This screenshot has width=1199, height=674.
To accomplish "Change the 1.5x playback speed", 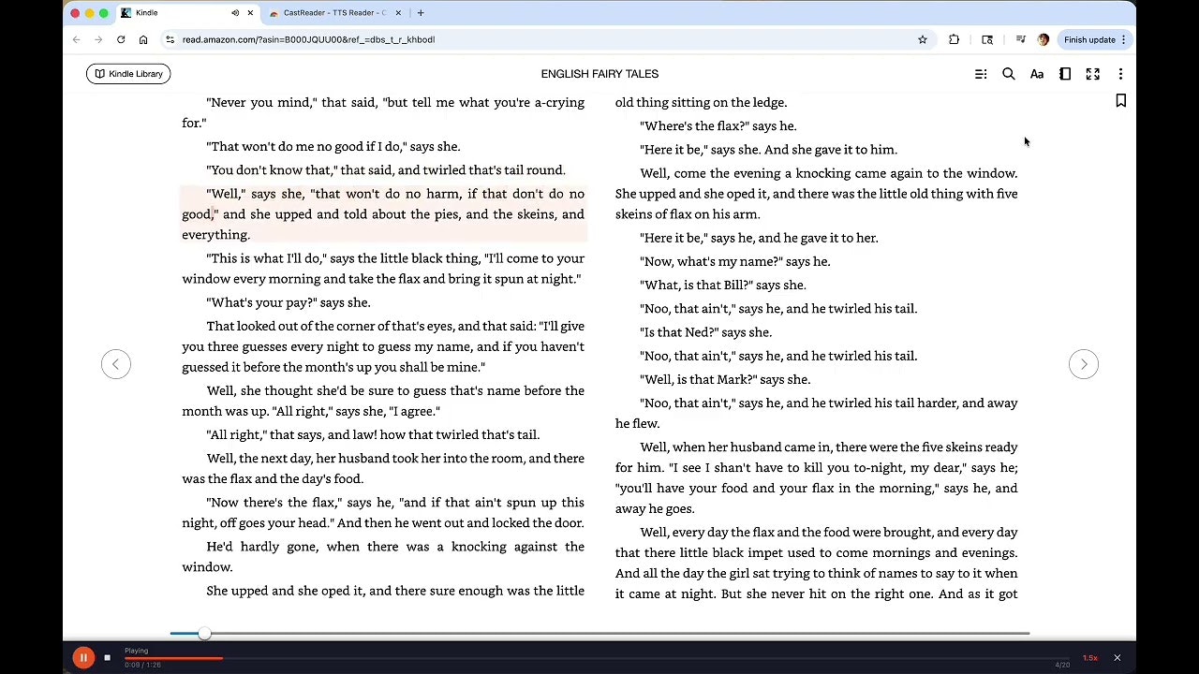I will click(x=1088, y=657).
